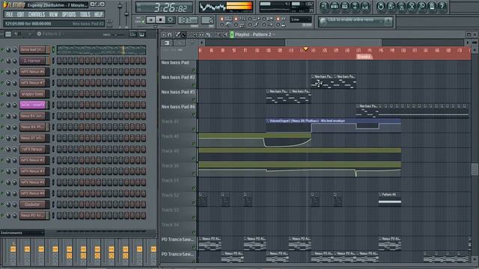Viewport: 479px width, 269px height.
Task: Mute playlist Track 47
Action: [193, 129]
